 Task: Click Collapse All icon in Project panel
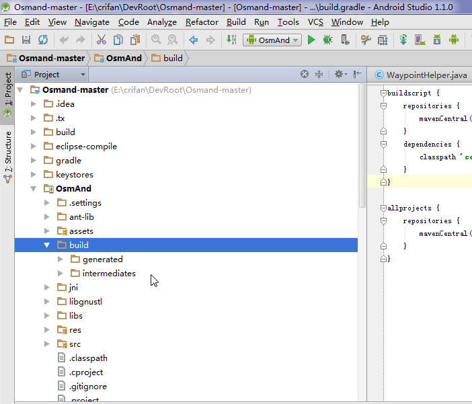pos(319,74)
